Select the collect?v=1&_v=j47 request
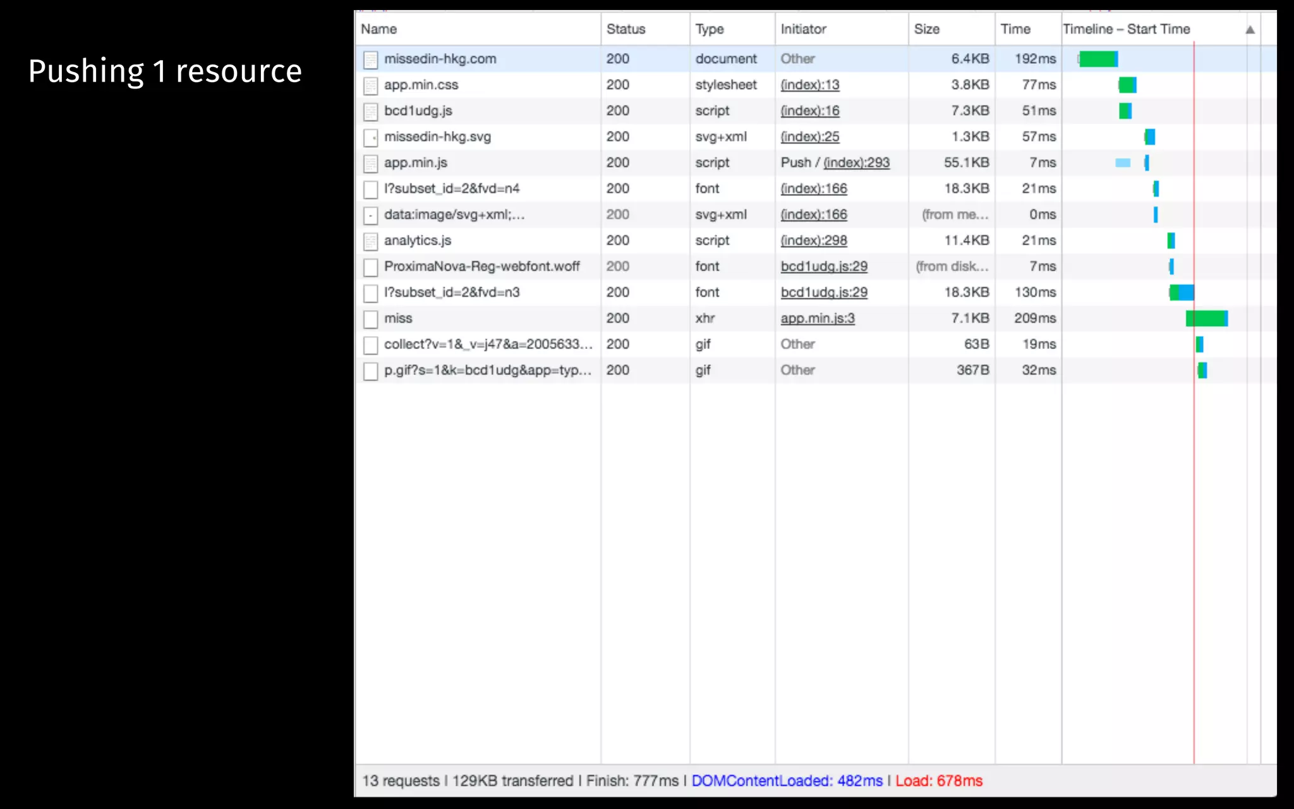1294x809 pixels. (x=488, y=344)
